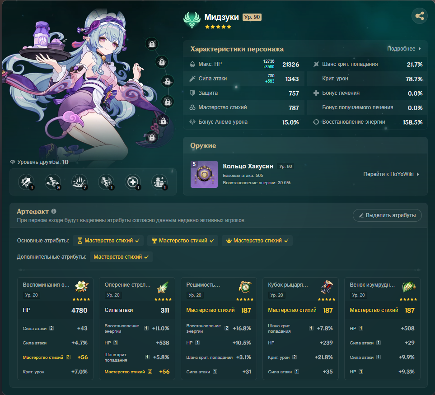Click the Бонус Анемо урона value 15.0%
The width and height of the screenshot is (435, 395).
coord(290,122)
